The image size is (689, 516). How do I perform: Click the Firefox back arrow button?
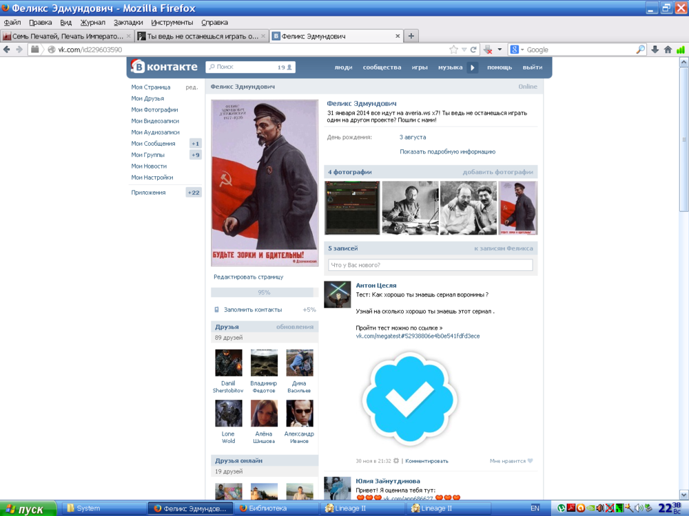tap(7, 50)
